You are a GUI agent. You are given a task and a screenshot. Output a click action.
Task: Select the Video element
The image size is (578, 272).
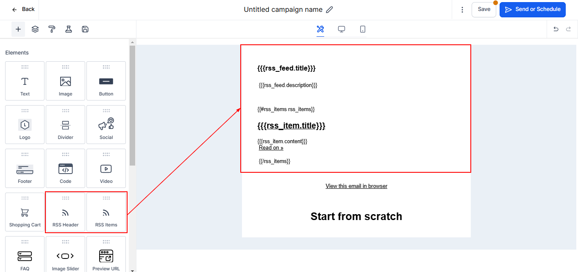(106, 168)
